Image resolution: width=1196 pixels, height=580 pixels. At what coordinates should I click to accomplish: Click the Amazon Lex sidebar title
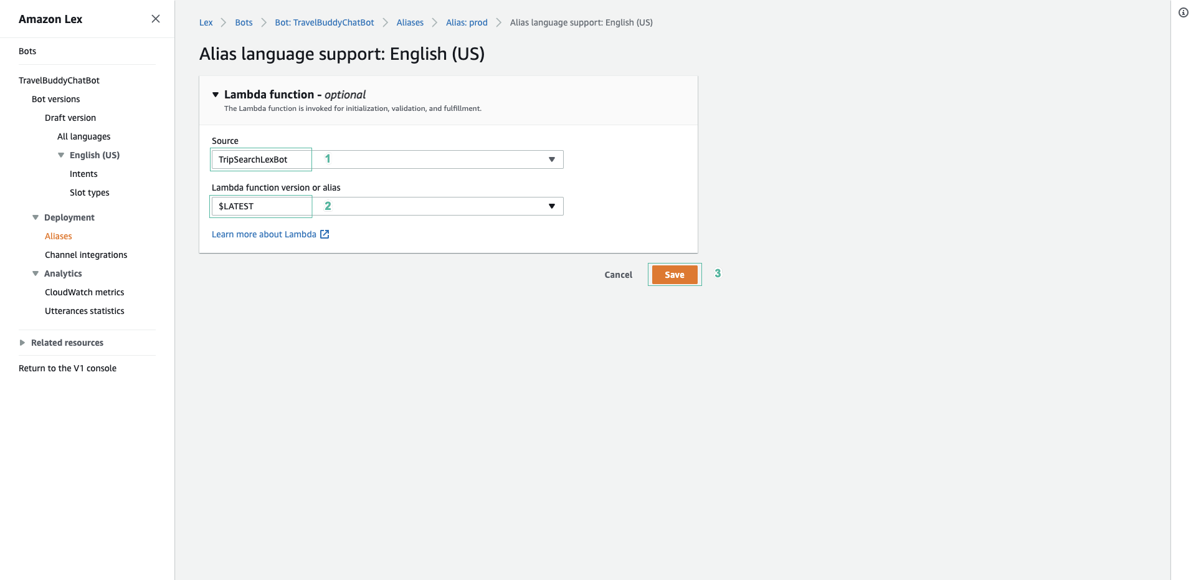(50, 19)
